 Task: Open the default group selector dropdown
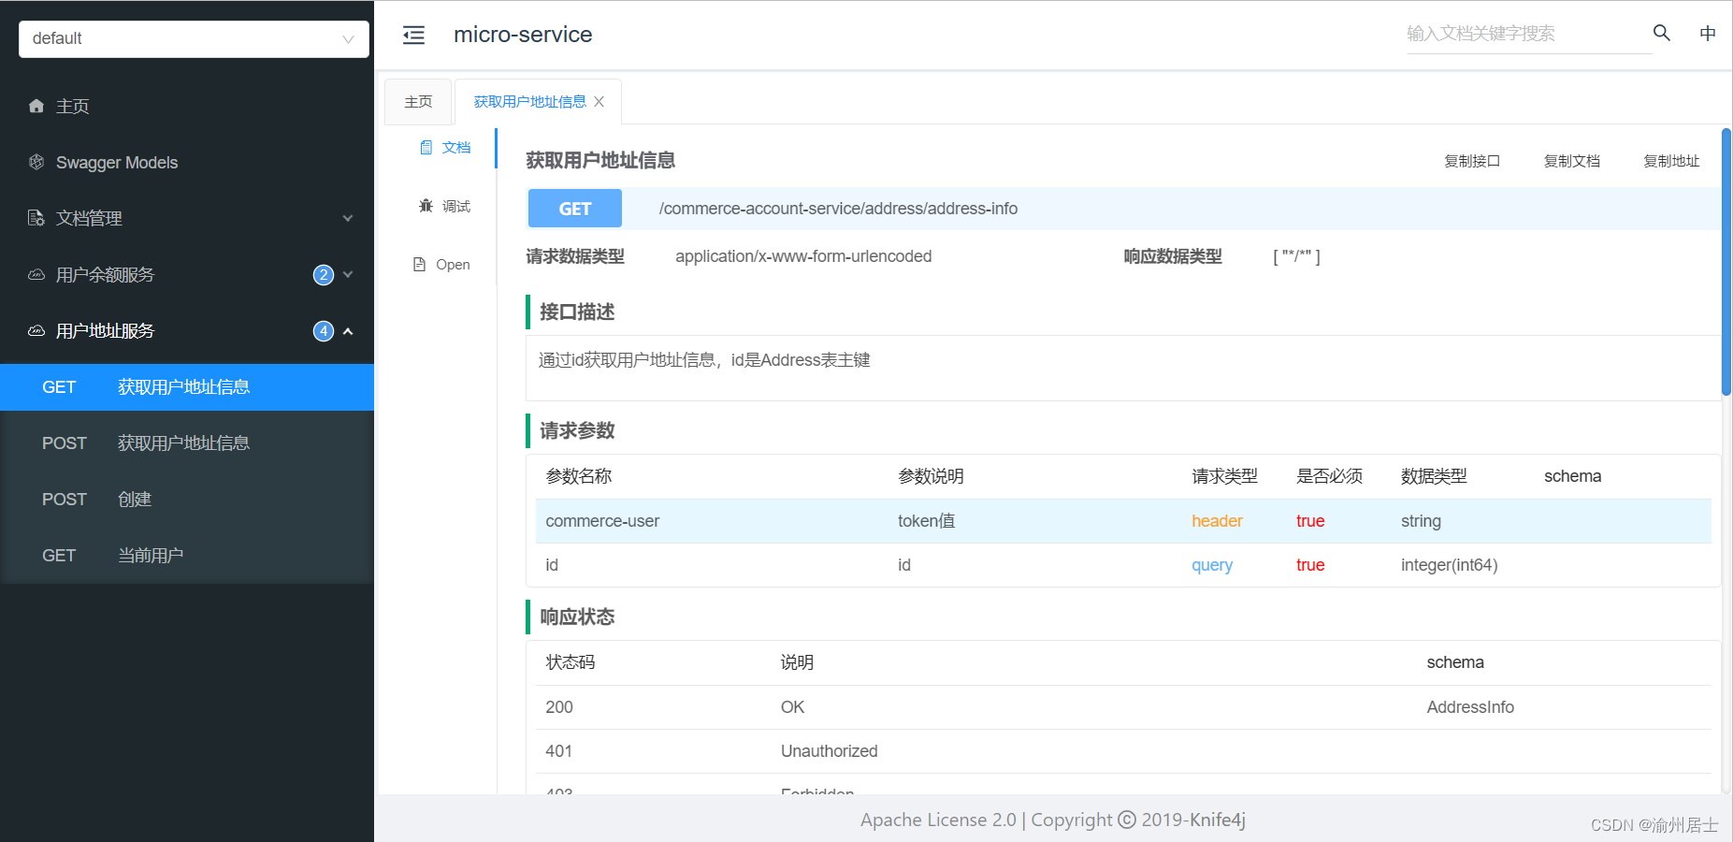click(x=193, y=38)
